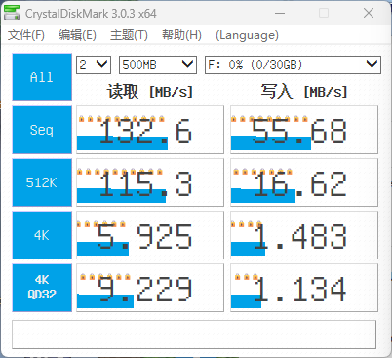392x358 pixels.
Task: Start all benchmarks with the All button
Action: pos(42,77)
